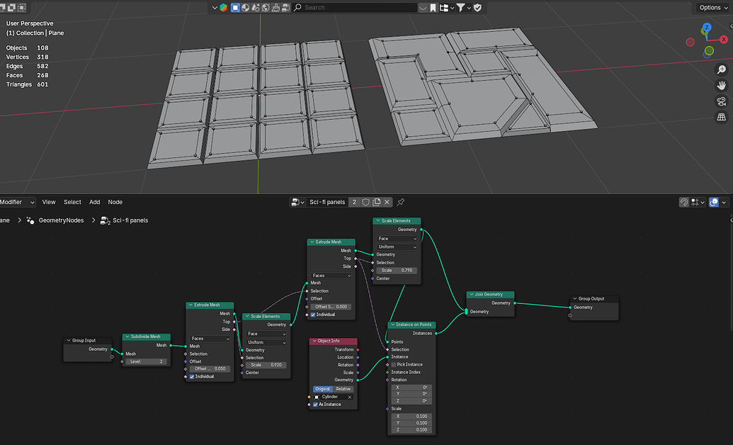Adjust the Scale 0.920 slider
This screenshot has width=733, height=445.
click(x=266, y=365)
